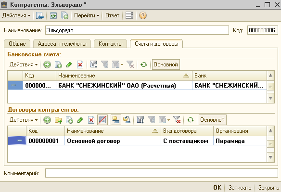Switch to the Контакты tab

110,44
